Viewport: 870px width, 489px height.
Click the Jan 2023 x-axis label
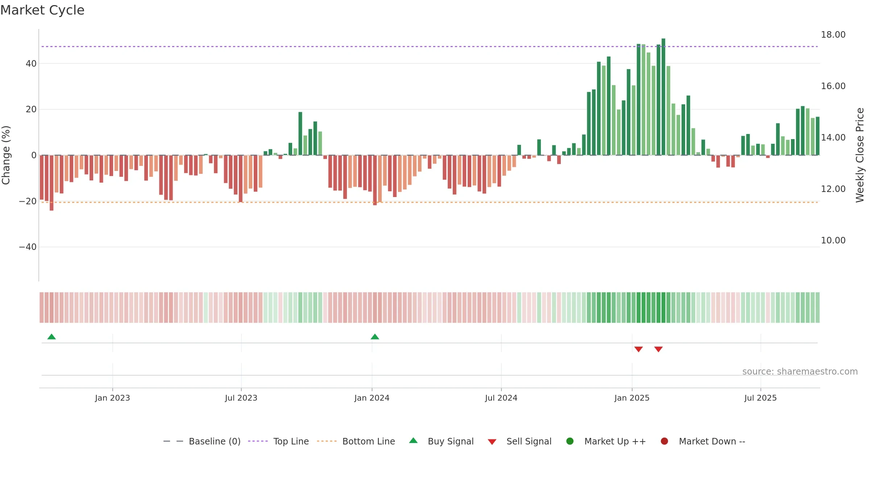112,398
